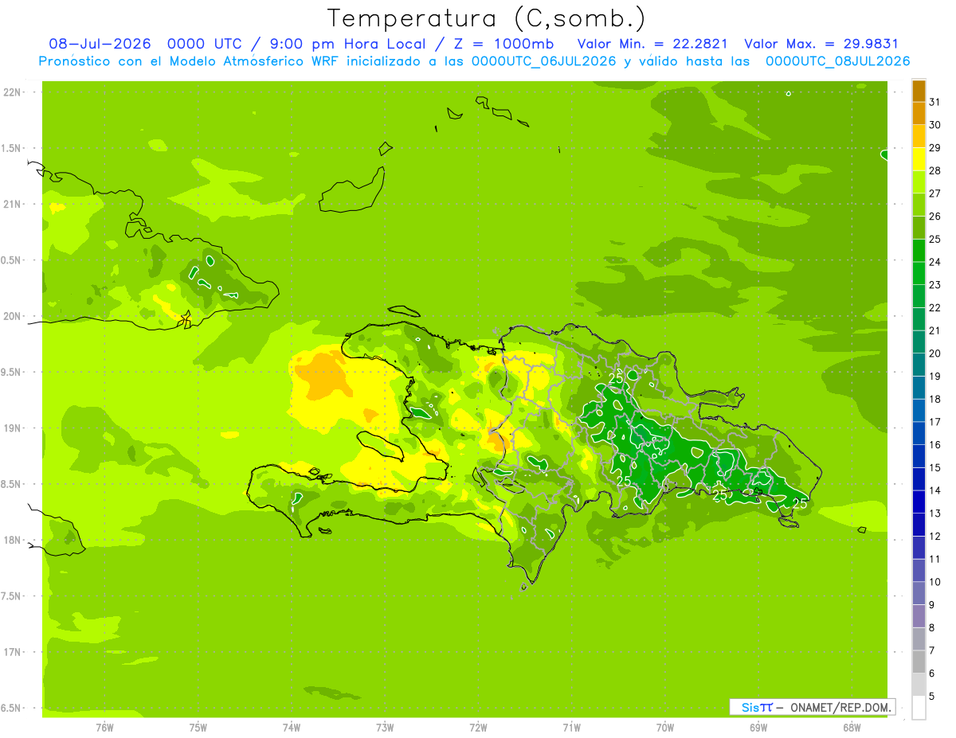Click the '68W' longitude label
Image resolution: width=956 pixels, height=738 pixels.
tap(852, 728)
